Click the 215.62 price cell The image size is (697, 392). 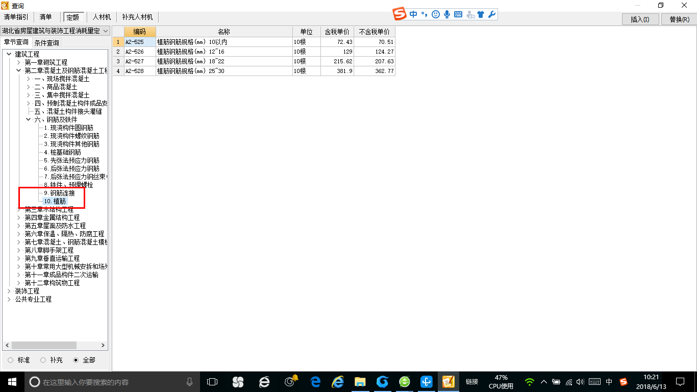click(x=337, y=61)
